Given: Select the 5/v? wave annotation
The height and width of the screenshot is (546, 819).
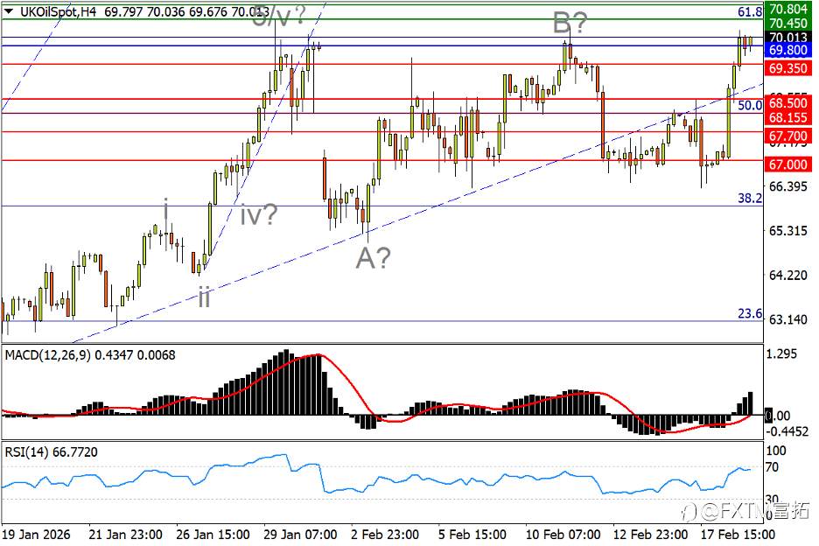Looking at the screenshot, I should point(278,15).
